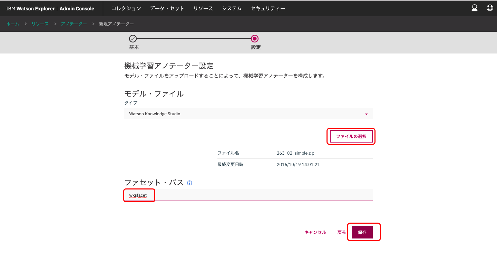Open the リソース menu

coord(203,8)
